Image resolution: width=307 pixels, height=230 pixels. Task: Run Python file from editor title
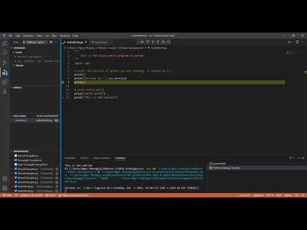click(290, 42)
